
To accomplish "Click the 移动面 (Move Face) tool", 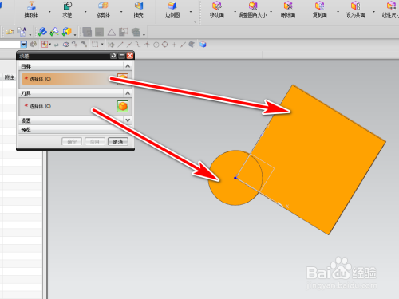I will pyautogui.click(x=217, y=10).
